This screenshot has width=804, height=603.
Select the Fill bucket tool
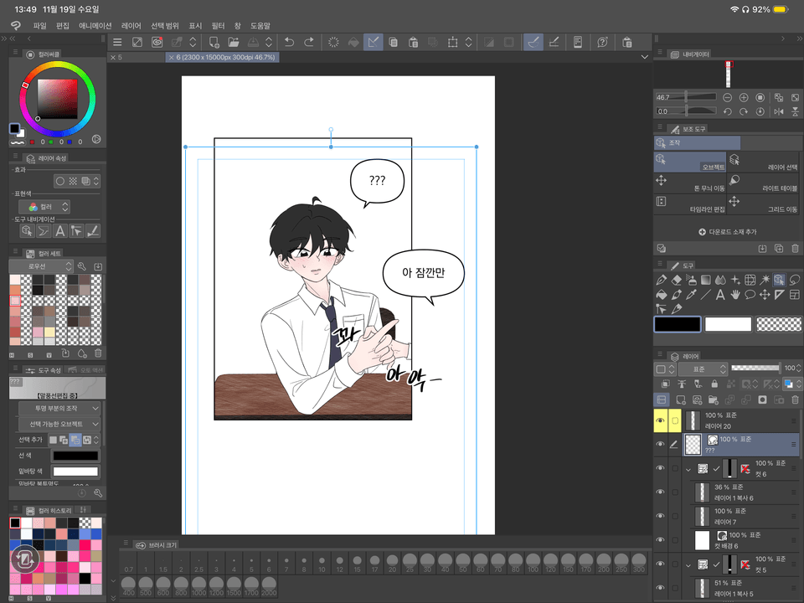pos(661,295)
